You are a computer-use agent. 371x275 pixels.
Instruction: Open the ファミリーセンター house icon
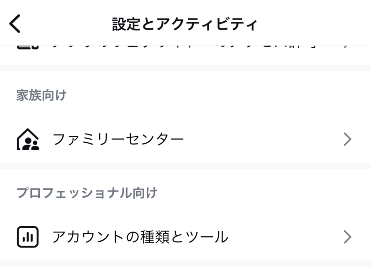(x=28, y=139)
